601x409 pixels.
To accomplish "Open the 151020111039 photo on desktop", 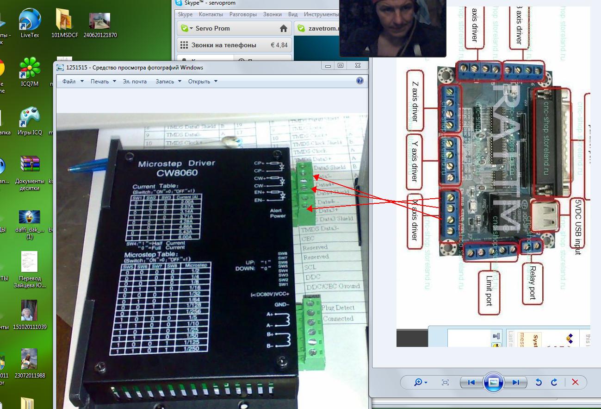I will 30,315.
